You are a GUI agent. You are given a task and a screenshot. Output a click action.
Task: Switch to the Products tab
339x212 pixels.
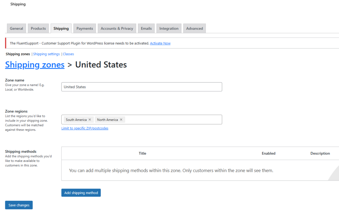pos(38,28)
